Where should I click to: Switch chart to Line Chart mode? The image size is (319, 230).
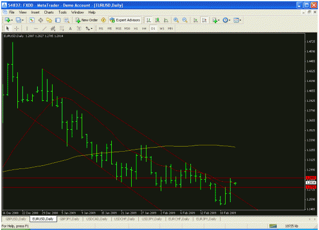coord(166,20)
